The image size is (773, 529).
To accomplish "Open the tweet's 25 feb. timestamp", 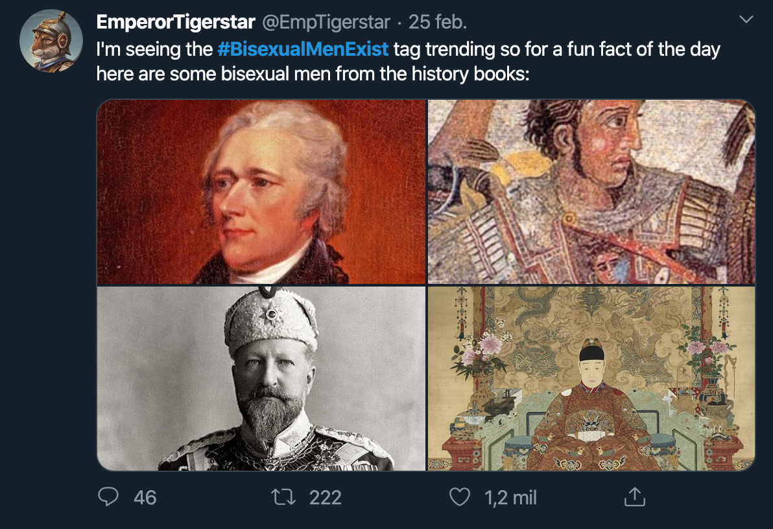I will 438,23.
